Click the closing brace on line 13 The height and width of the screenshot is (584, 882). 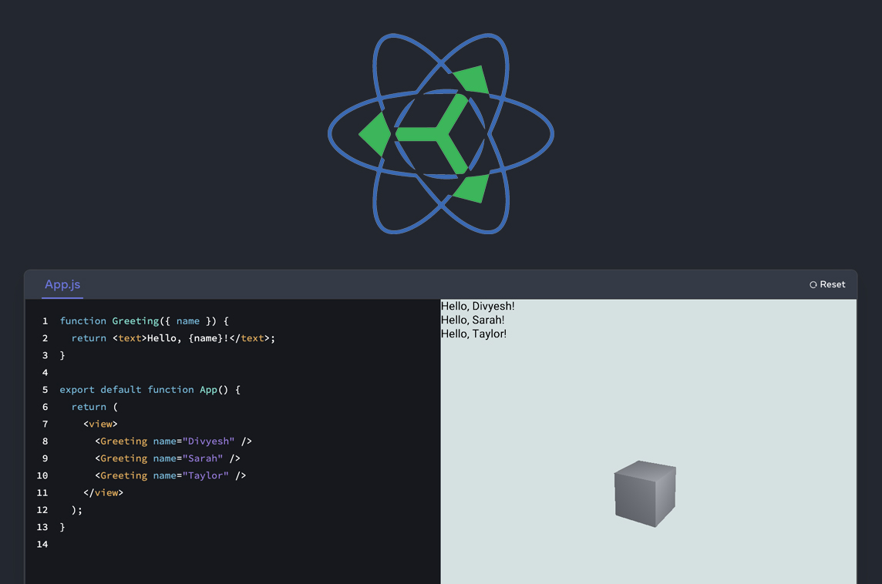(x=62, y=527)
